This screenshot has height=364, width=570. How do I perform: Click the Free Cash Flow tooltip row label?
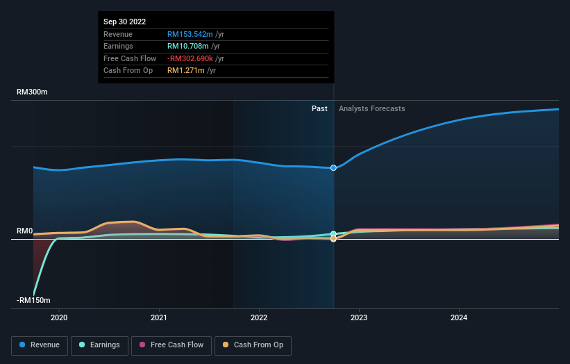point(130,58)
